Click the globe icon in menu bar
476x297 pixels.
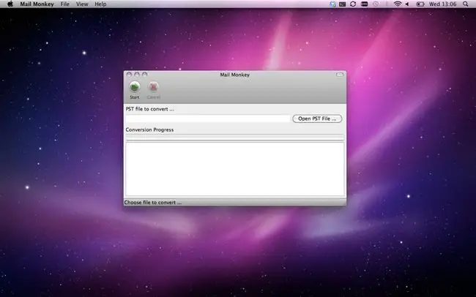[x=332, y=4]
